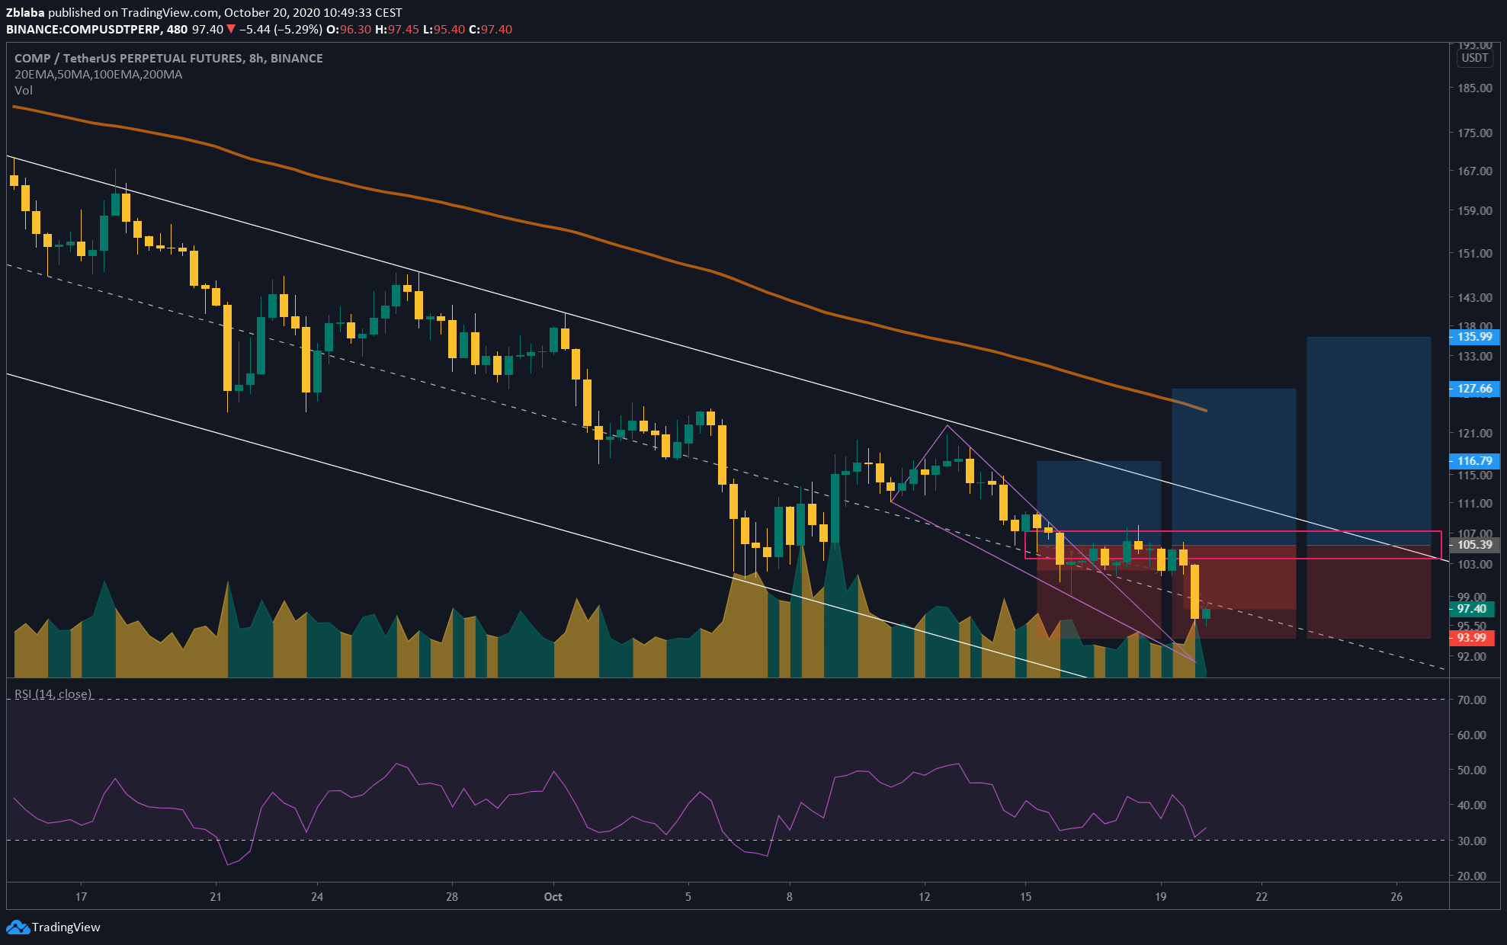1507x945 pixels.
Task: Click the RSI 30.00 level label
Action: click(1471, 841)
